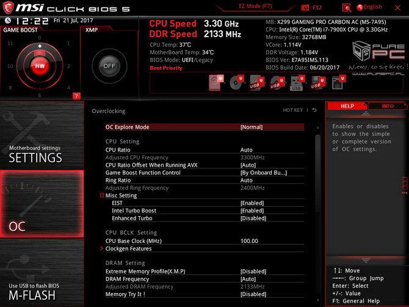409x307 pixels.
Task: Click the BIOS Ver E7A95IMS.113 text
Action: (297, 60)
